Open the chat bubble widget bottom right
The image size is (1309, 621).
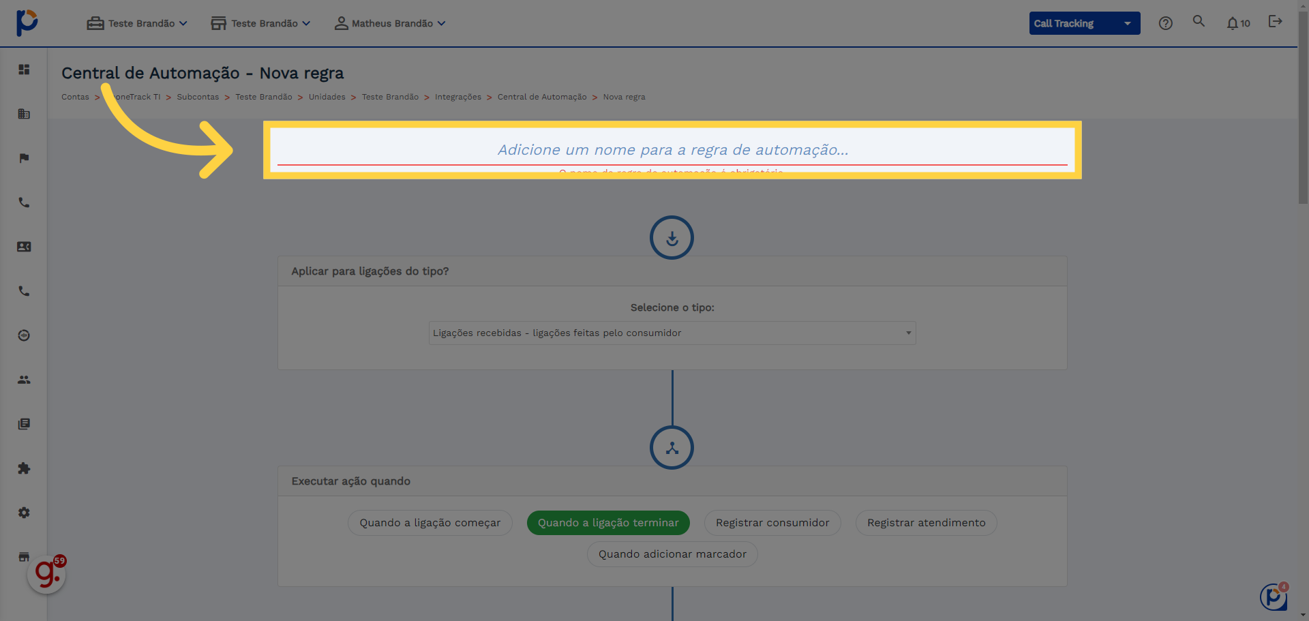coord(1274,596)
